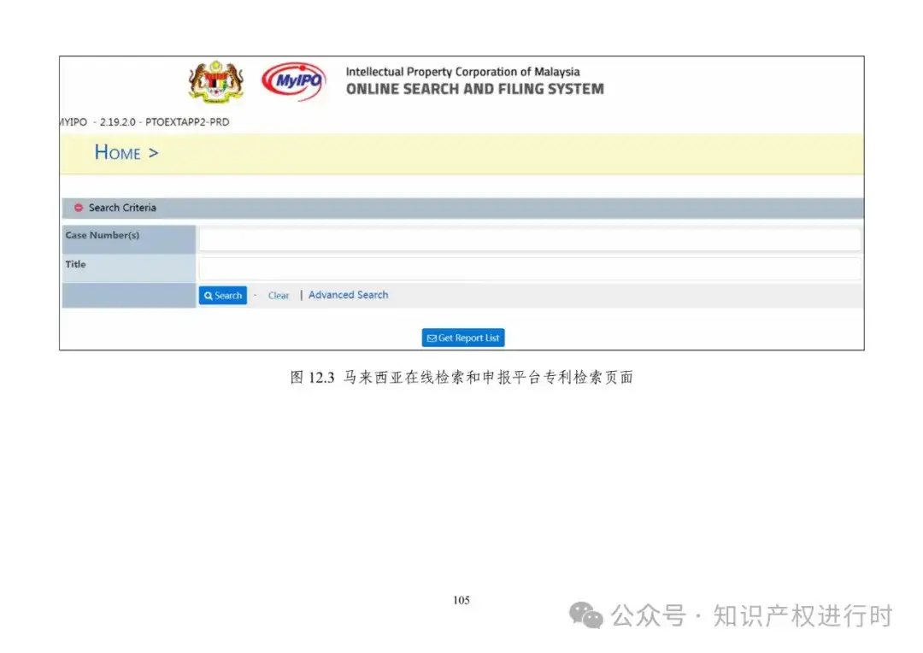This screenshot has width=923, height=653.
Task: Open Advanced Search
Action: coord(348,295)
